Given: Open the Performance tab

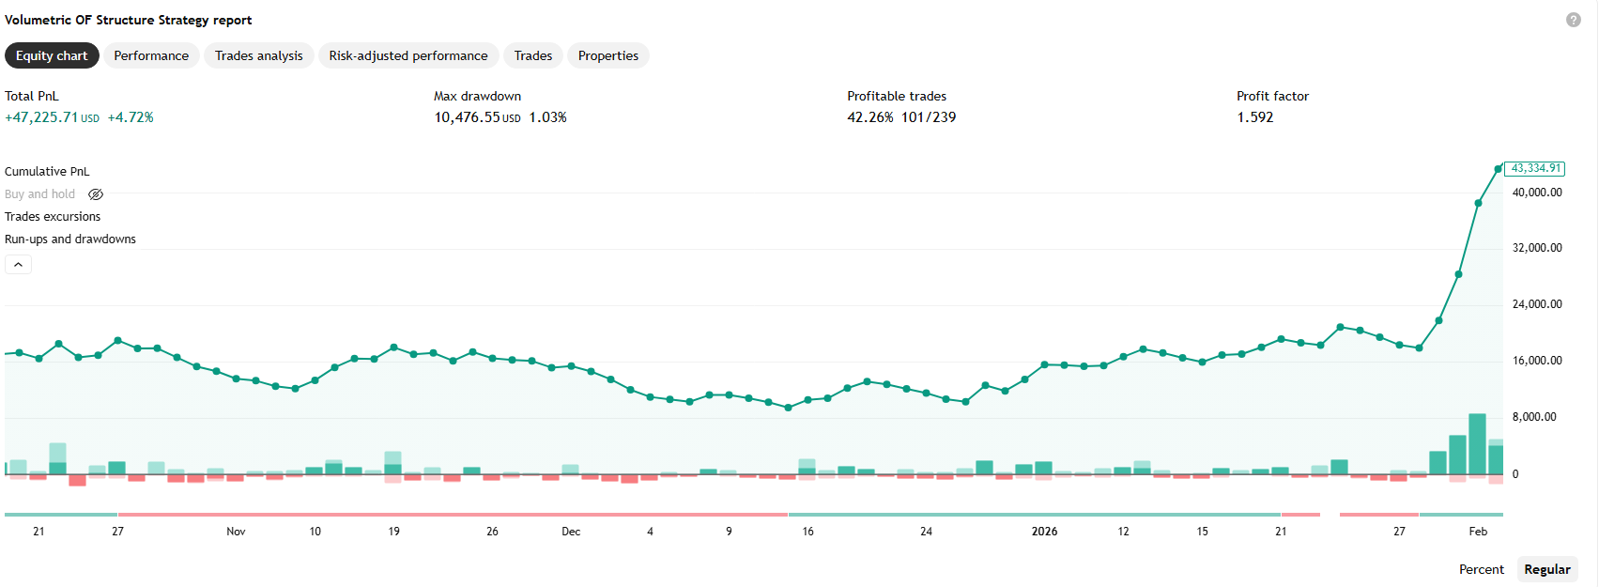Looking at the screenshot, I should pos(151,55).
